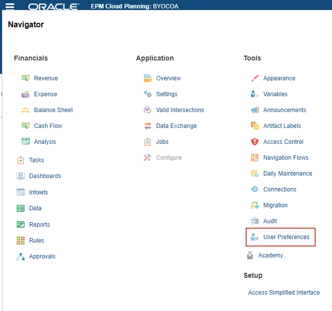Click the Approvals hierarchy icon
The width and height of the screenshot is (332, 311).
[21, 256]
